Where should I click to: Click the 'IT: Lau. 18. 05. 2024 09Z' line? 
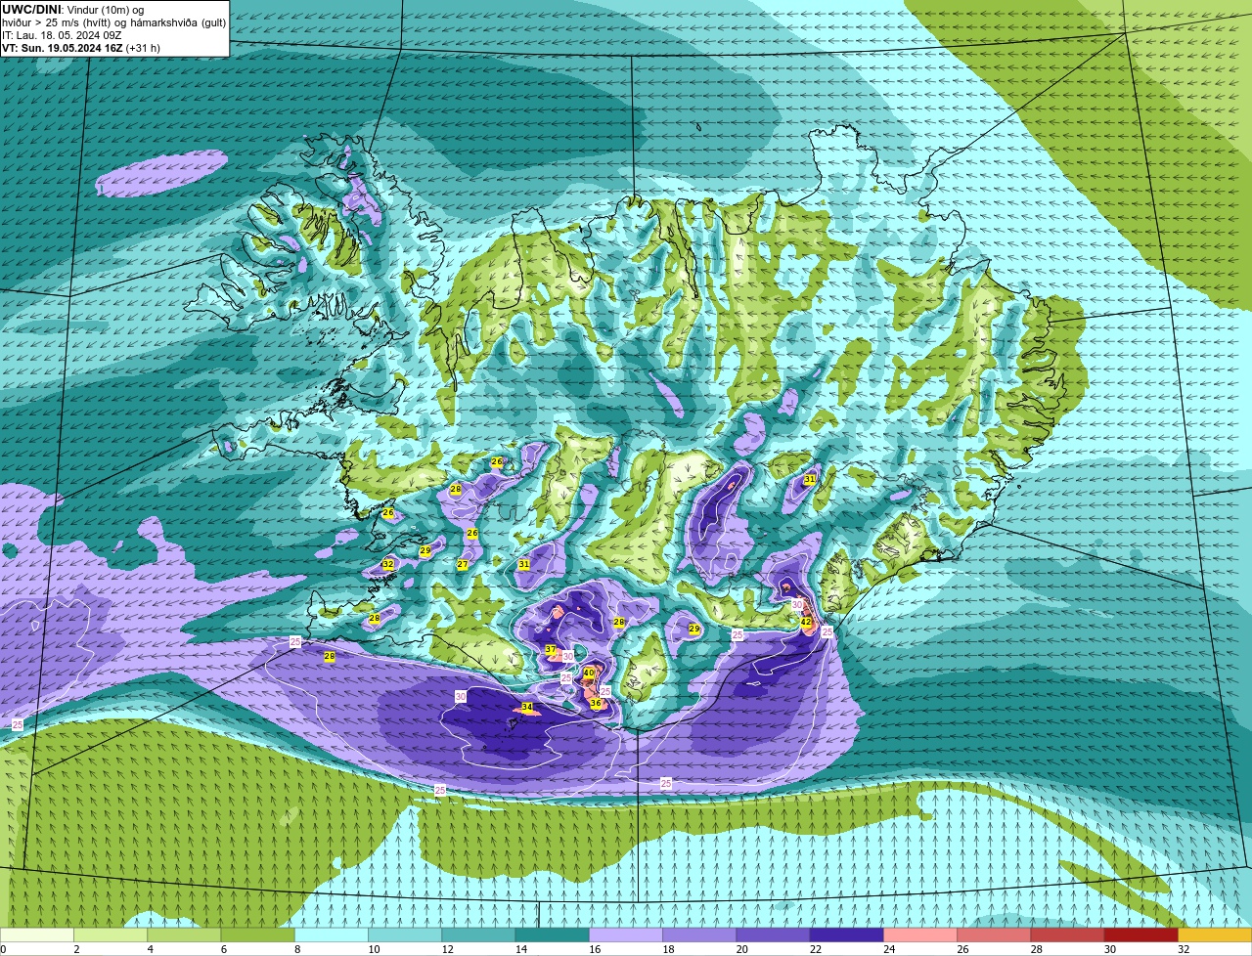(x=62, y=35)
